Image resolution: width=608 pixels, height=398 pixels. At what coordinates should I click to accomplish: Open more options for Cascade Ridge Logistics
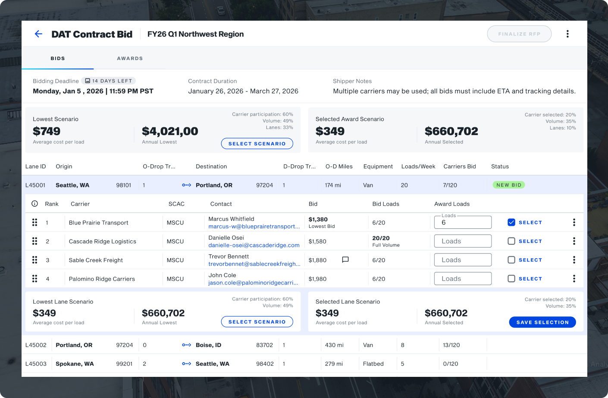[574, 241]
